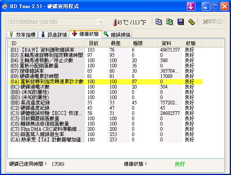Viewport: 231px width, 175px height.
Task: Switch to the 訊息詳情 tab
Action: pos(54,35)
